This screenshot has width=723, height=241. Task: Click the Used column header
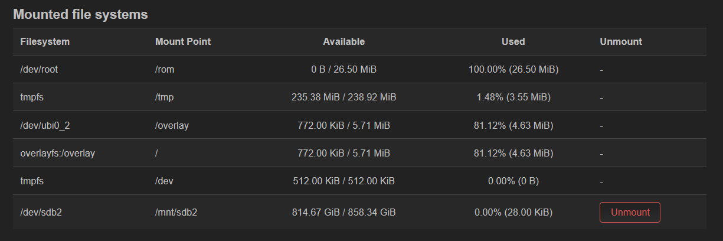(x=513, y=41)
